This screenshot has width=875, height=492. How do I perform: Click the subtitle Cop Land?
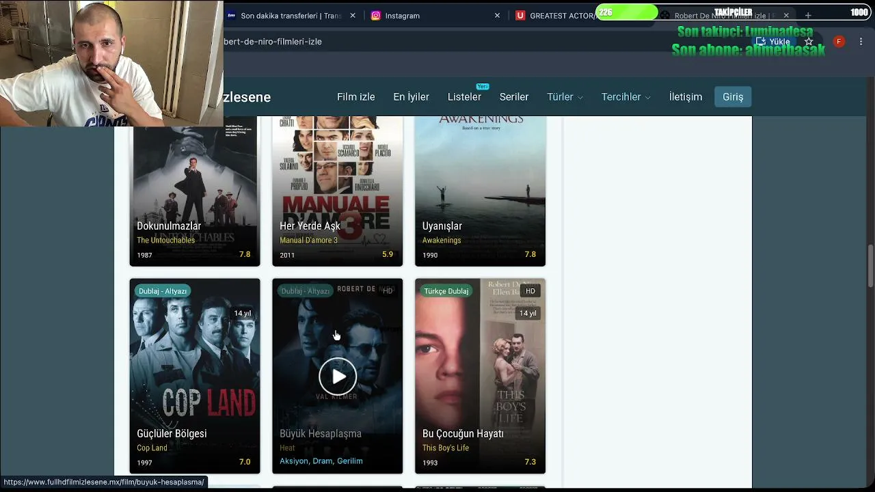pyautogui.click(x=152, y=448)
